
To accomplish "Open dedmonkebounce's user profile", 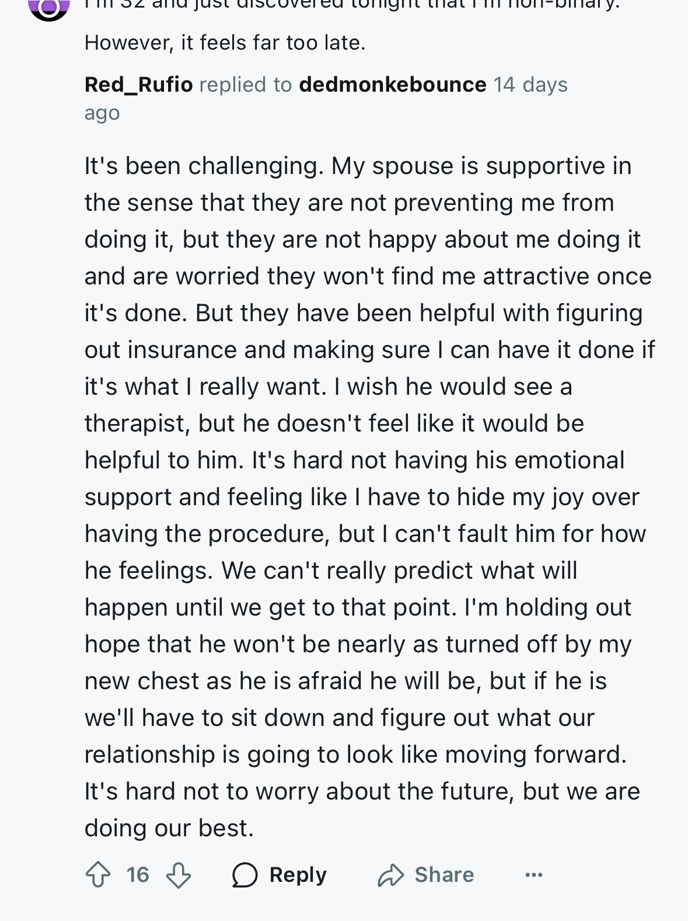I will (393, 85).
